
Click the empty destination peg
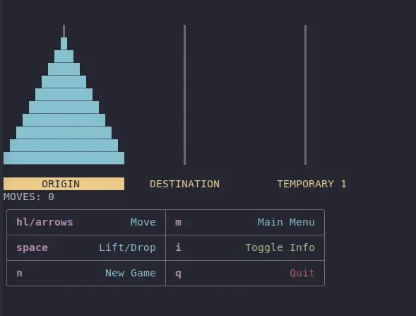coord(184,95)
